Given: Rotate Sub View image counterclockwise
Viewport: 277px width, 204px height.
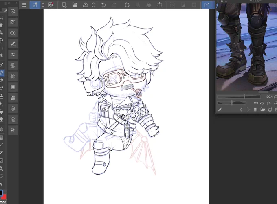Looking at the screenshot, I should (x=262, y=103).
